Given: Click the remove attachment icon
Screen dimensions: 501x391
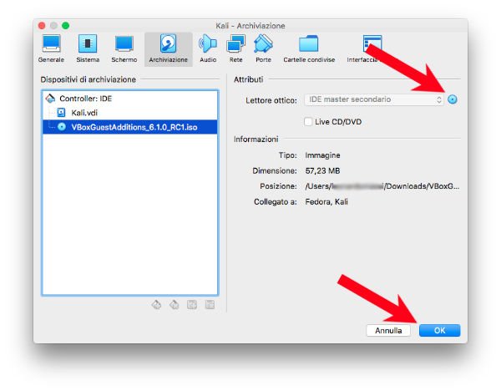Looking at the screenshot, I should [x=210, y=305].
